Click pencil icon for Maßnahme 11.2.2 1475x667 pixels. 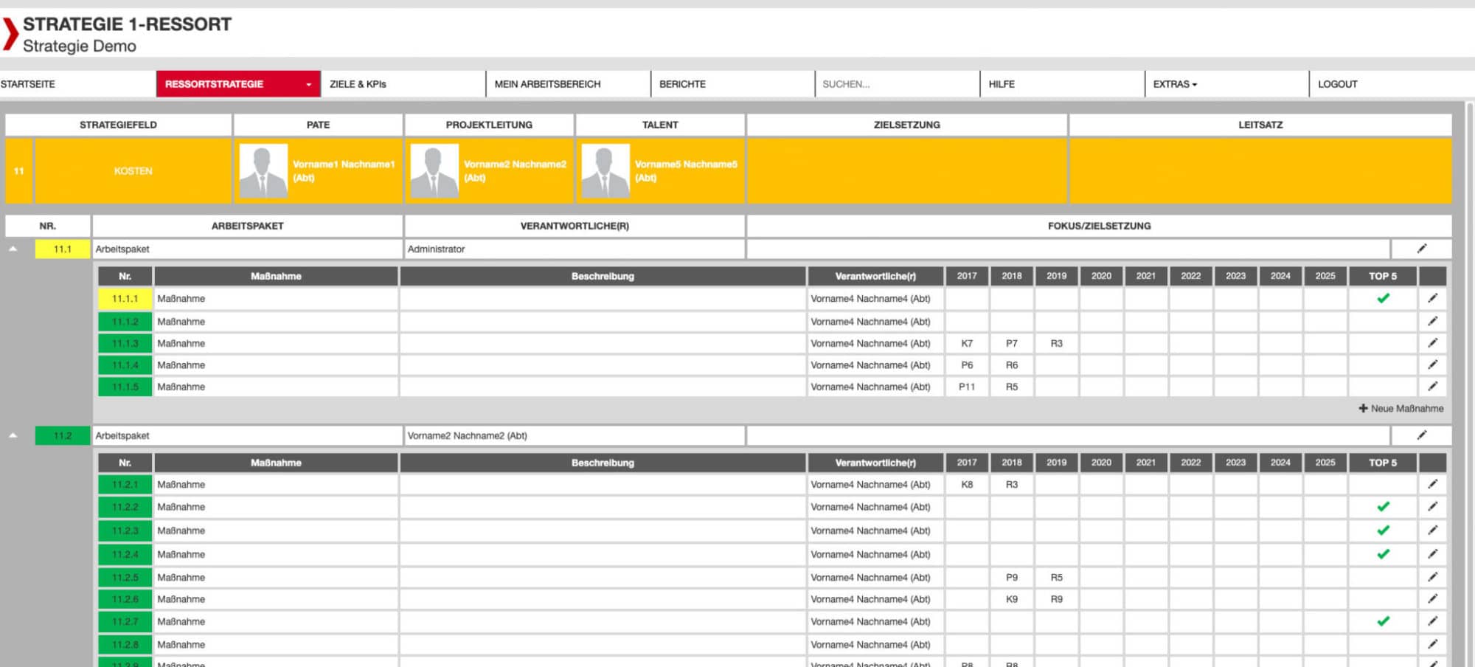(1432, 507)
